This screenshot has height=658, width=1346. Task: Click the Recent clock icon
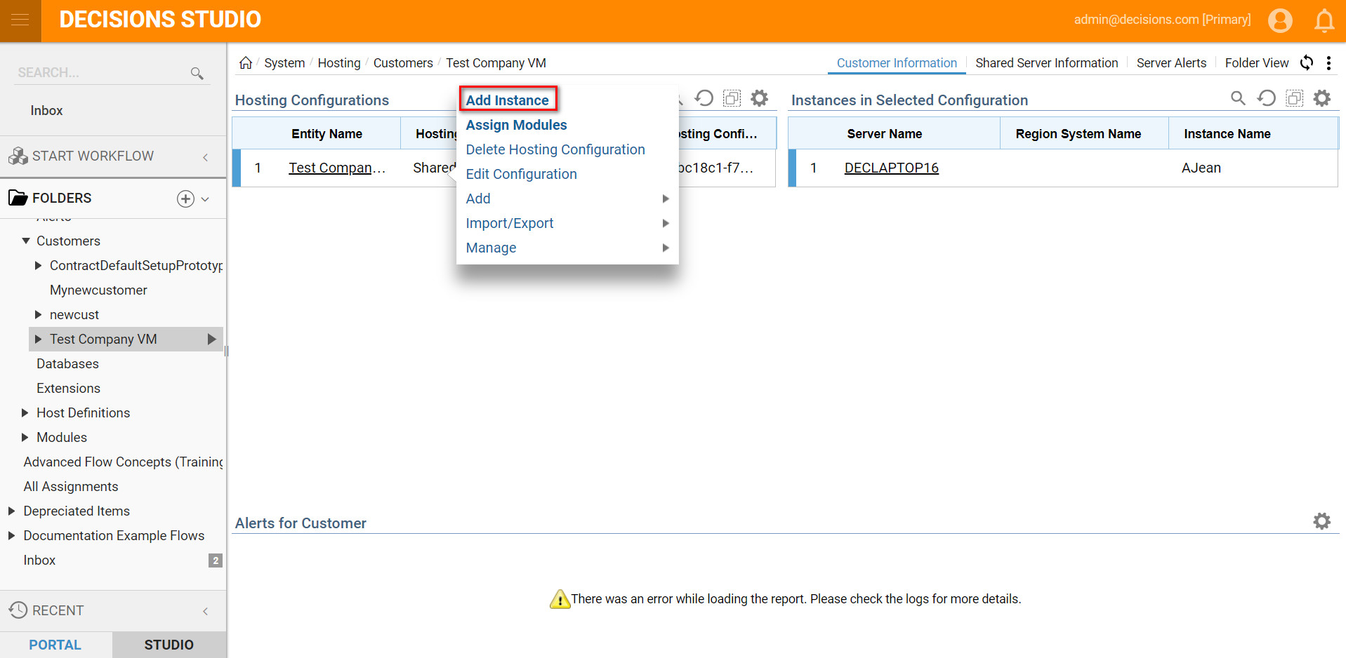coord(18,610)
